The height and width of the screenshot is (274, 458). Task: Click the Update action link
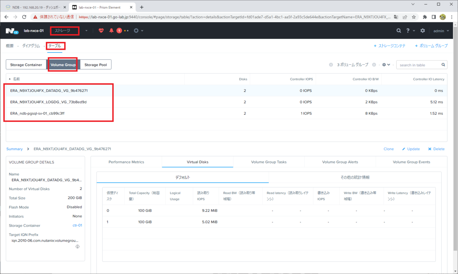[x=411, y=149]
